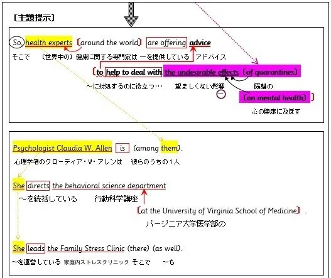Click the boxed verb "leads"

click(x=36, y=249)
